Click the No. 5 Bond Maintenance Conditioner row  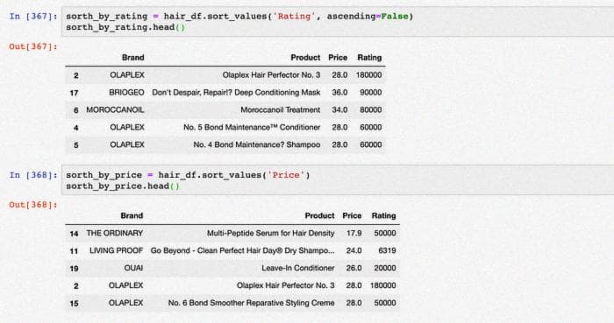click(x=225, y=127)
